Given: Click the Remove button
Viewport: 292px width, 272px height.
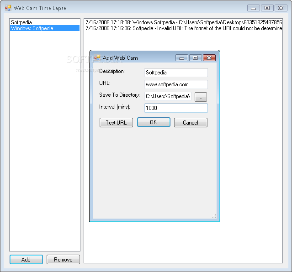Looking at the screenshot, I should 64,260.
